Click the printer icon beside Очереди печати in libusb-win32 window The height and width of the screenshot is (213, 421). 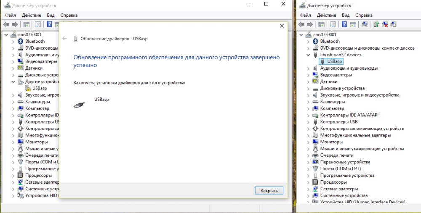coord(315,155)
